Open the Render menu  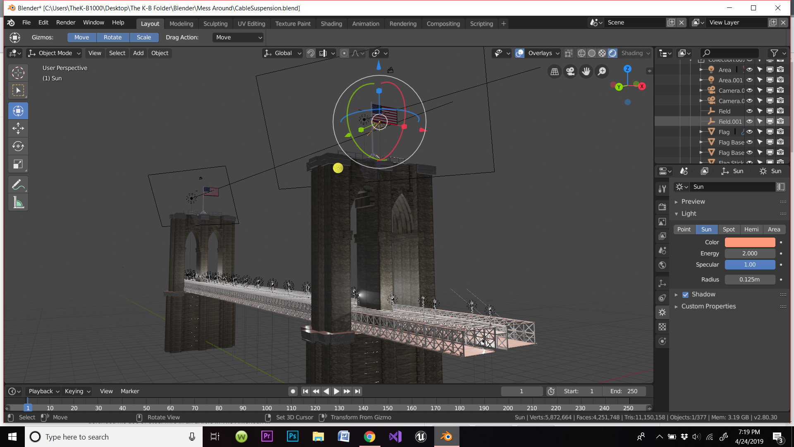pyautogui.click(x=66, y=22)
